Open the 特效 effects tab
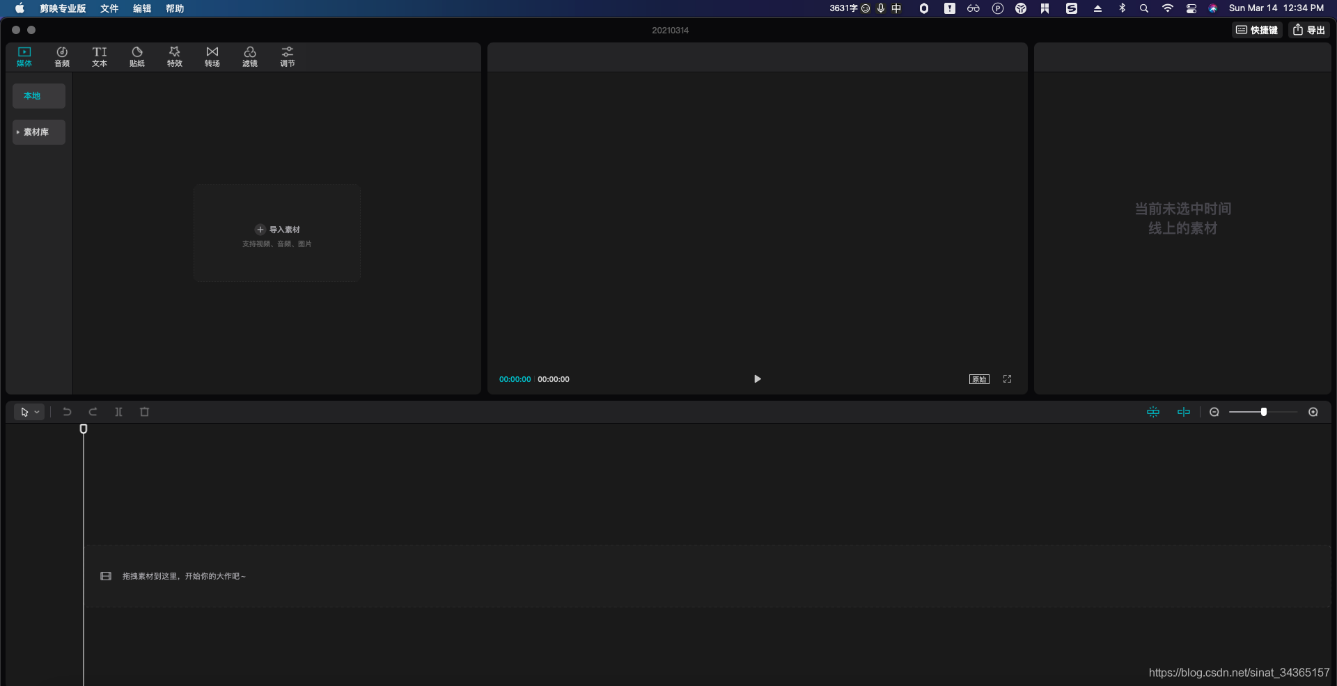 (x=175, y=56)
